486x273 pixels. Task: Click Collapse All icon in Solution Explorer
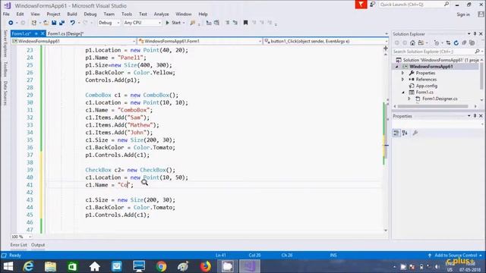click(x=464, y=42)
